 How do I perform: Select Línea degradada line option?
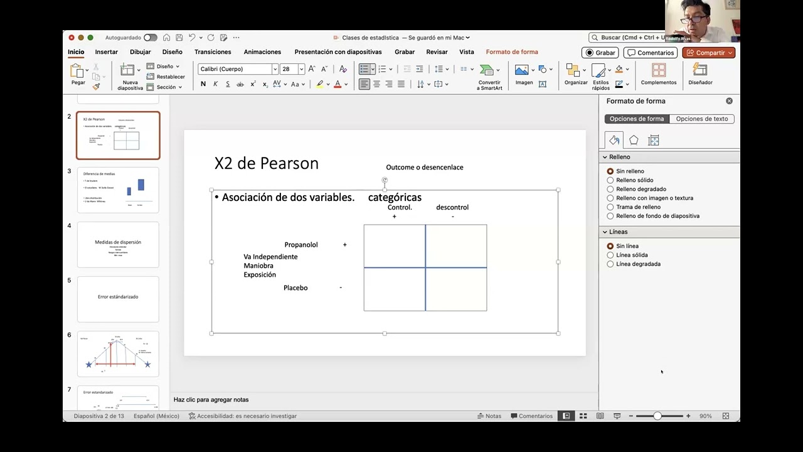(610, 264)
